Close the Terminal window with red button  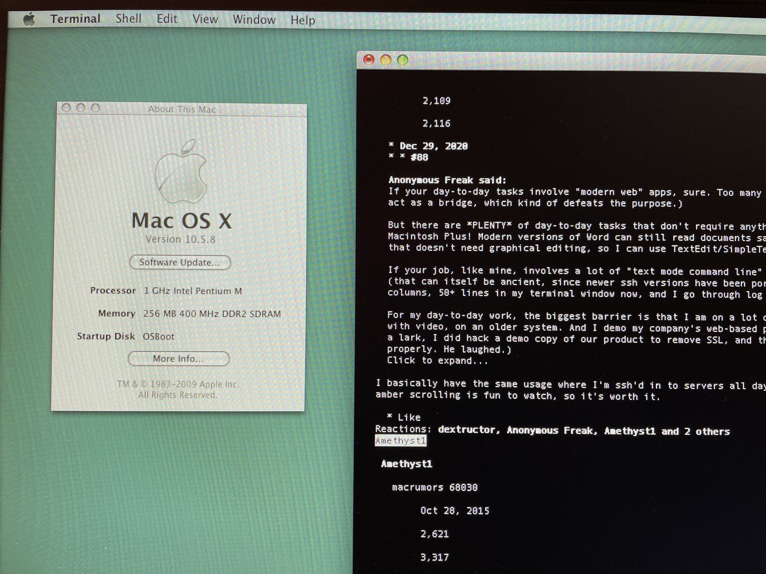tap(368, 60)
